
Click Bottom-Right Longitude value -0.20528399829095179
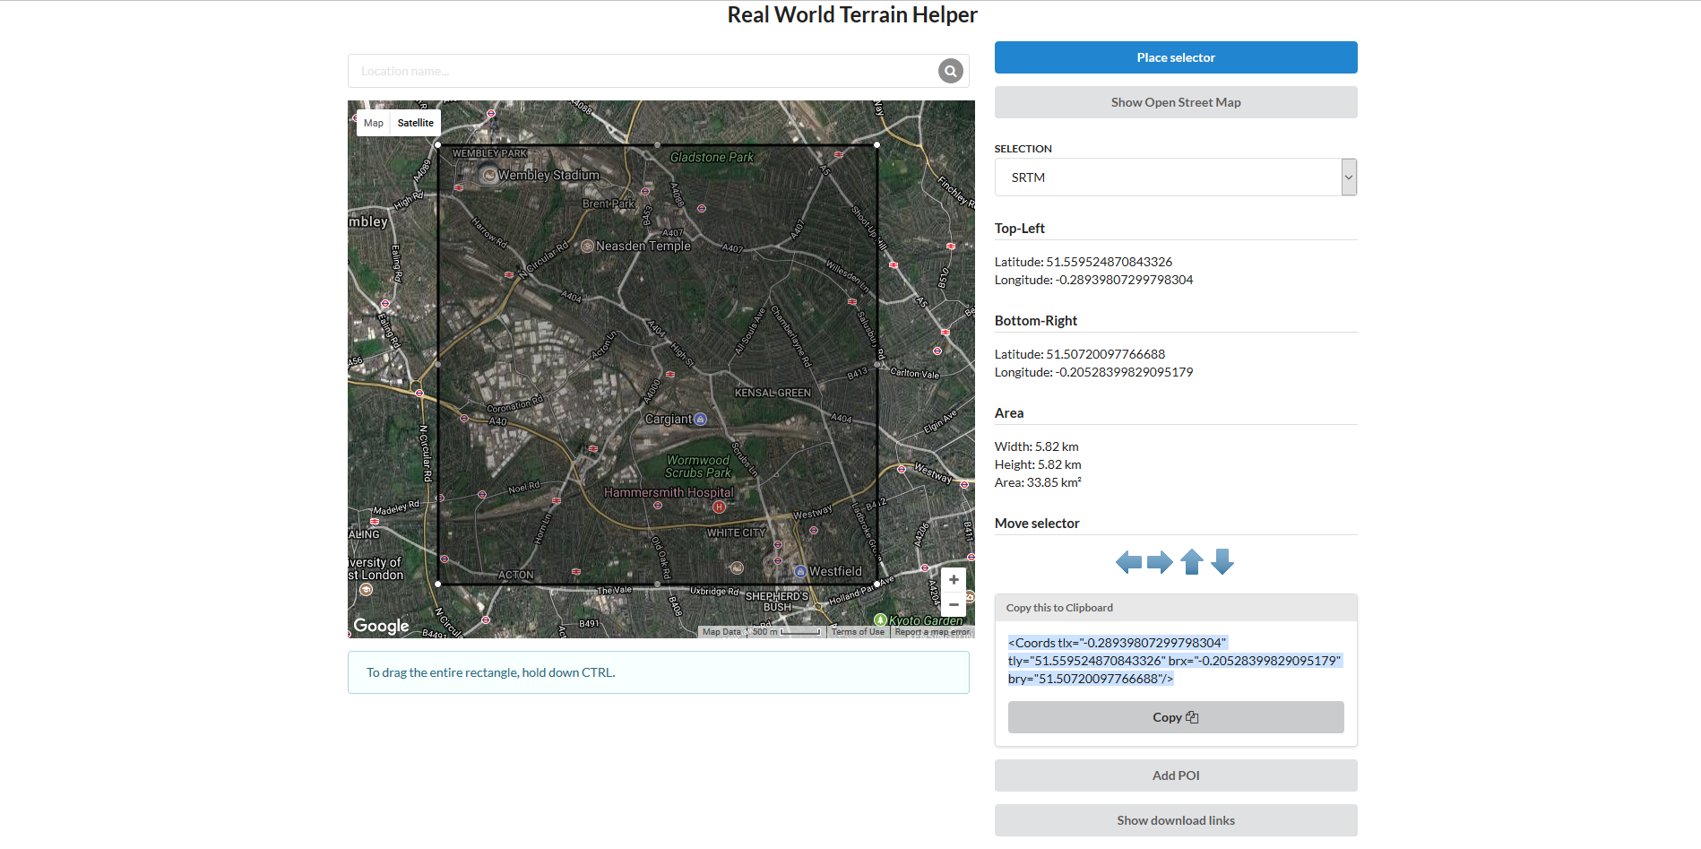click(x=1125, y=372)
